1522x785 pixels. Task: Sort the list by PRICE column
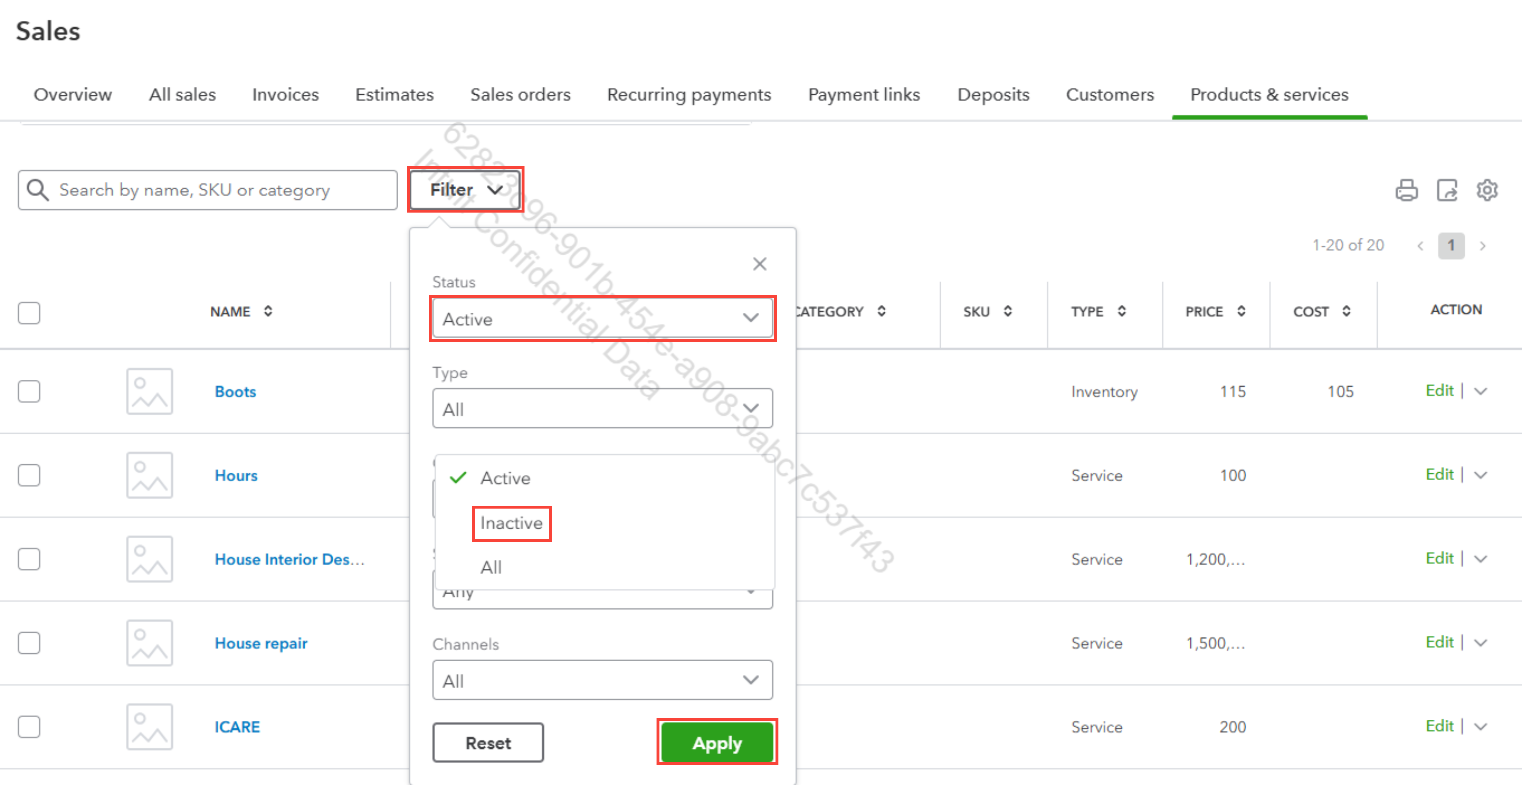(x=1241, y=311)
